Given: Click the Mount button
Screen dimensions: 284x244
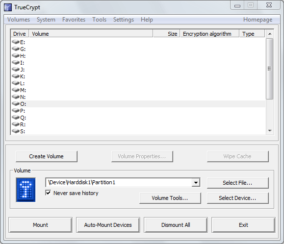Looking at the screenshot, I should tap(40, 225).
